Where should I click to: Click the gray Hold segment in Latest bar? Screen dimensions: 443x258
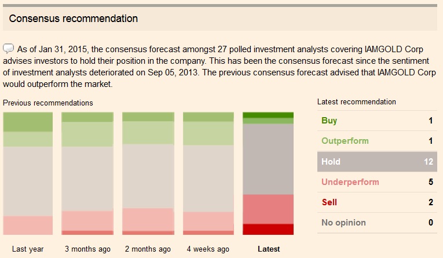(x=268, y=159)
